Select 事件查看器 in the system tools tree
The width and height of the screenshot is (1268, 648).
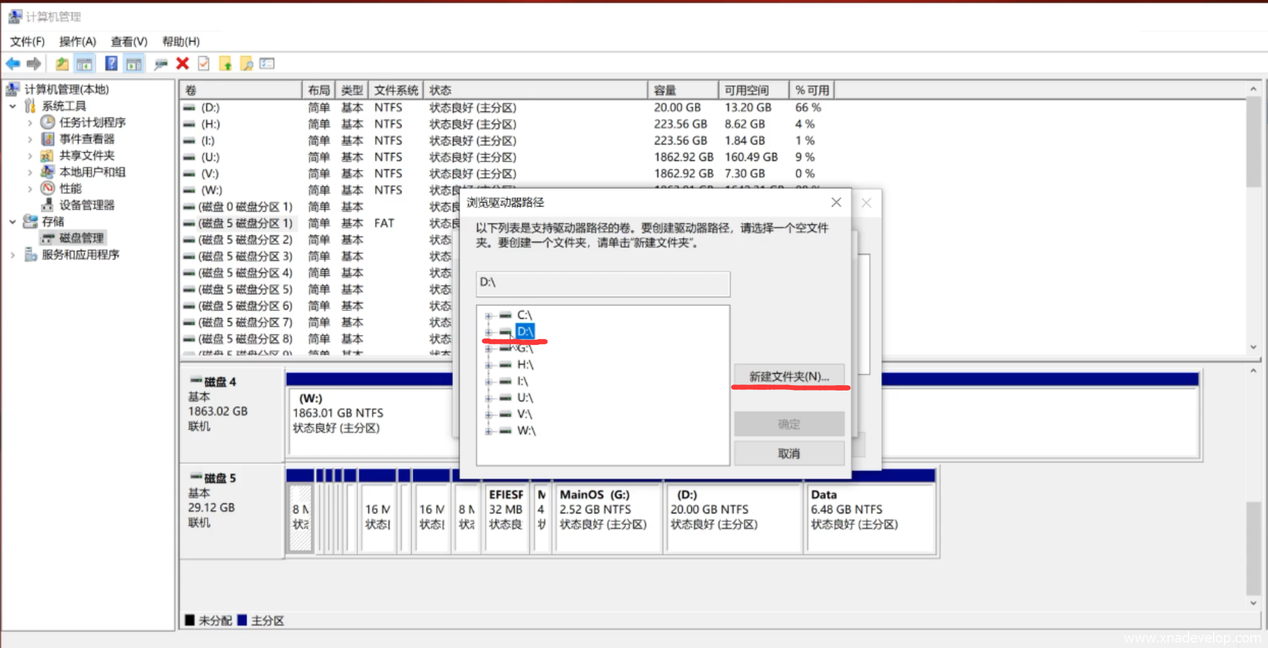pyautogui.click(x=86, y=139)
